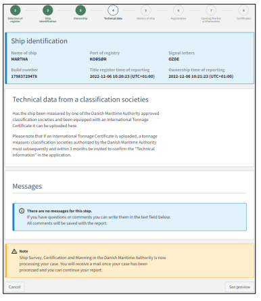Image resolution: width=261 pixels, height=301 pixels.
Task: Jump to step 5 History of ship
Action: 145,10
